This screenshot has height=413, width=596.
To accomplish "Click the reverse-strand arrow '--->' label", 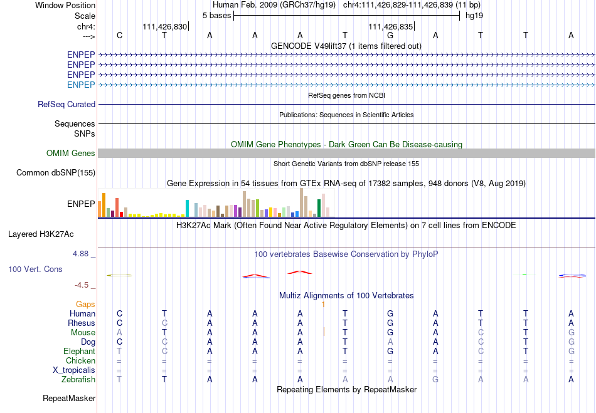I will (89, 36).
